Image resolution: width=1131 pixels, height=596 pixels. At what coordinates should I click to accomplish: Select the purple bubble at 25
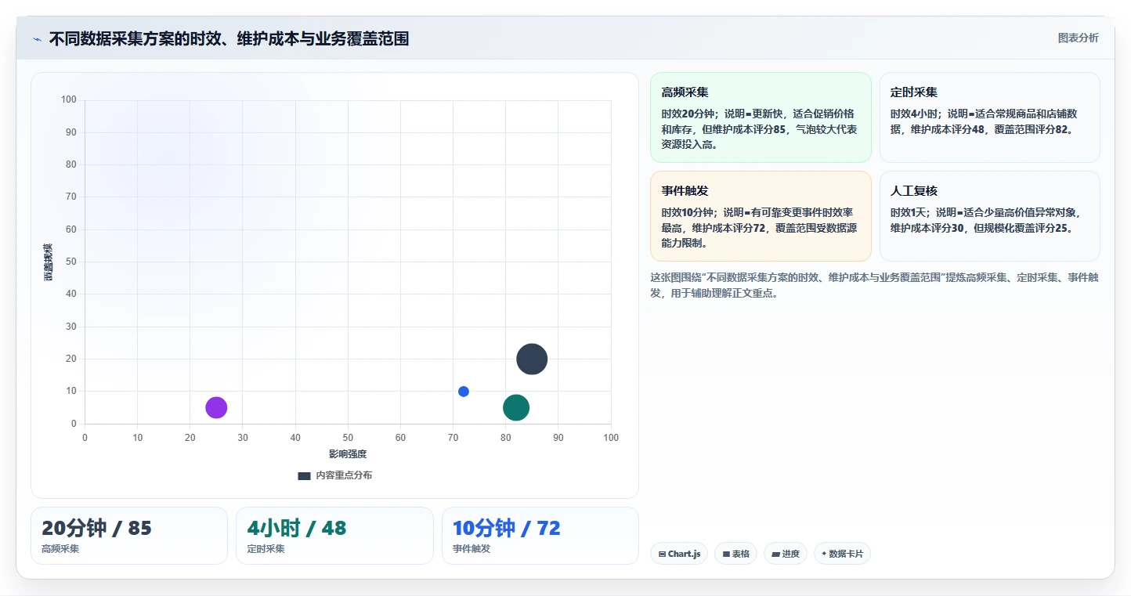tap(216, 407)
